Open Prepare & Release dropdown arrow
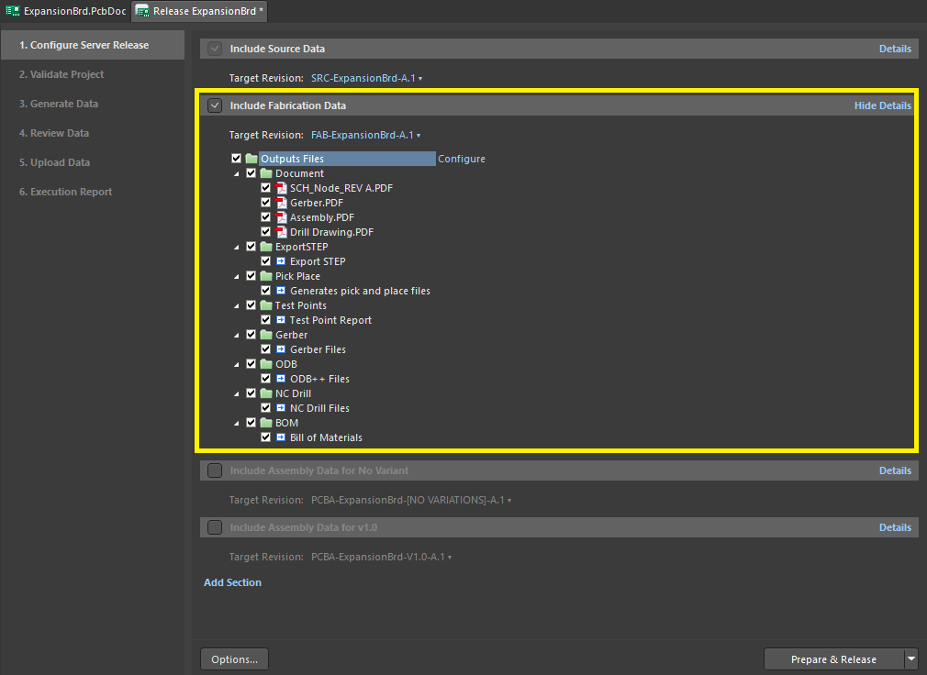Screen dimensions: 927x675 [x=911, y=659]
